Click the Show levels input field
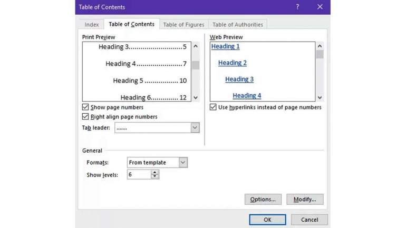406x228 pixels. [139, 174]
